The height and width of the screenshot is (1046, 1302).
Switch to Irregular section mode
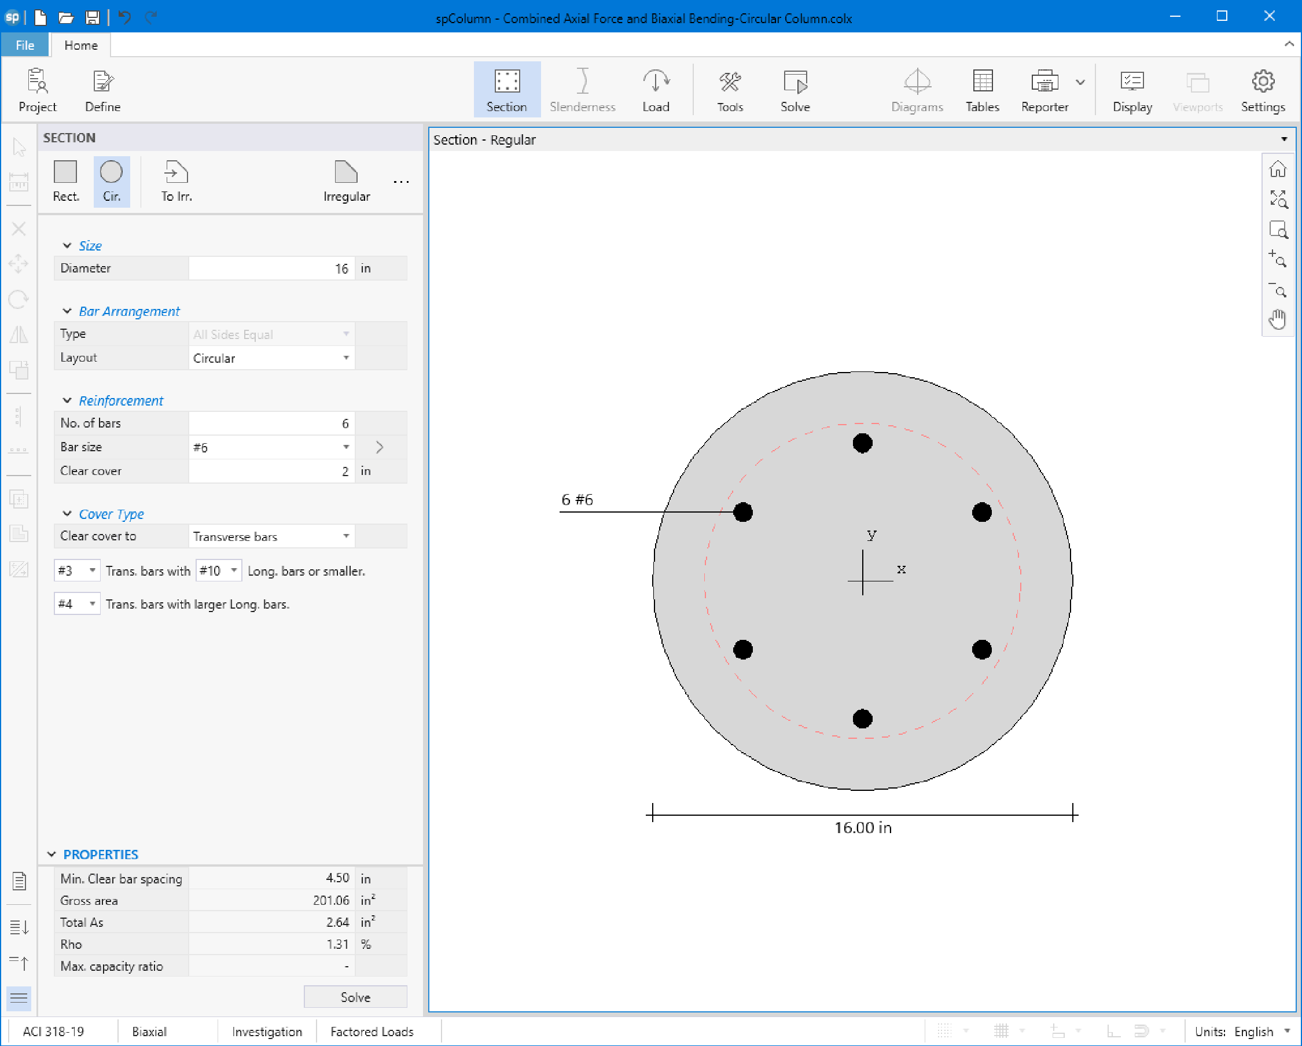[x=347, y=181]
